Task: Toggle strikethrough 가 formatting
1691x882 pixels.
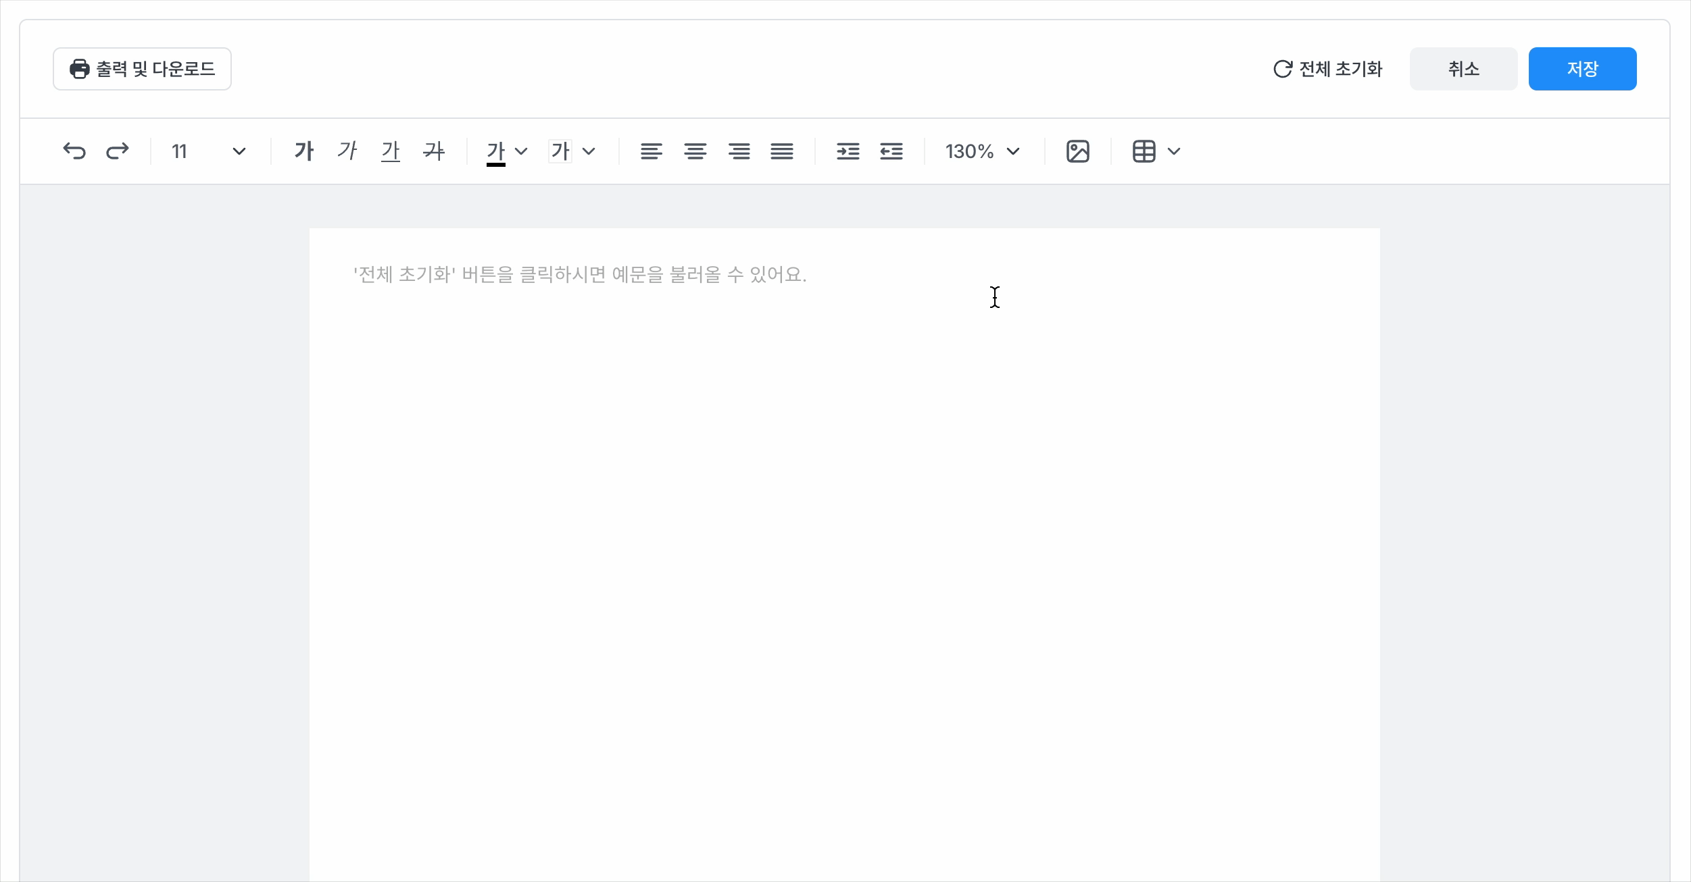Action: coord(434,151)
